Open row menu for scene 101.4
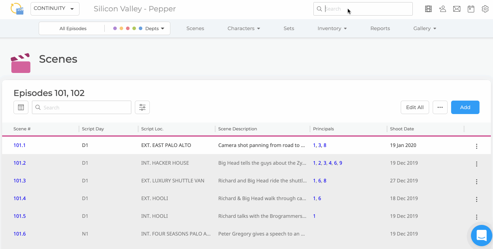The height and width of the screenshot is (249, 493). coord(477,199)
